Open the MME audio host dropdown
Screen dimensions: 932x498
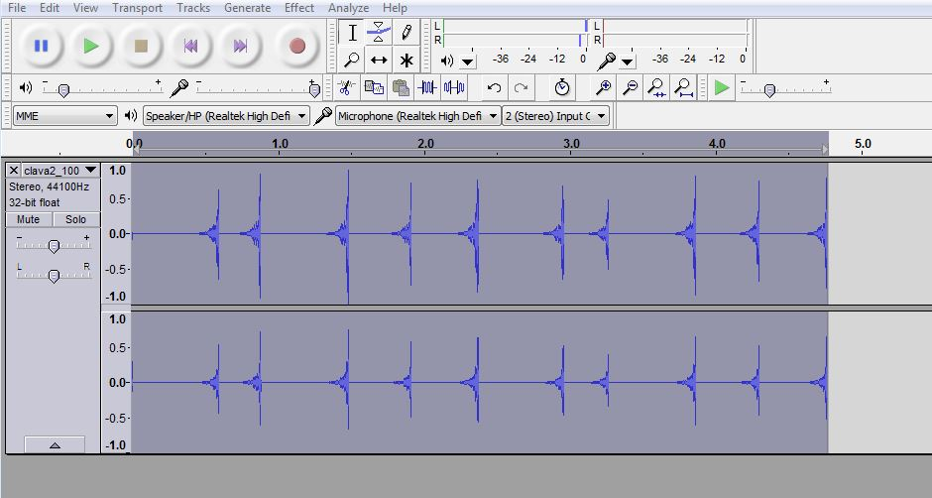64,116
